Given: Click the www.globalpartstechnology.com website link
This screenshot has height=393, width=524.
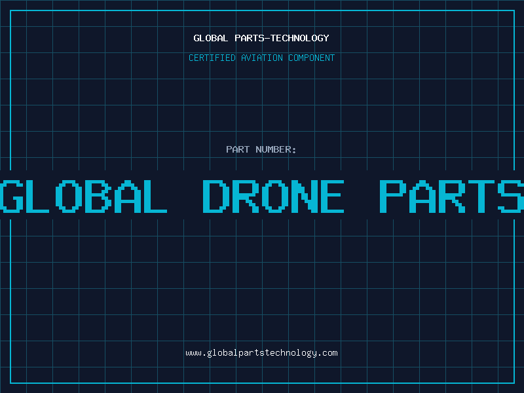Looking at the screenshot, I should tap(261, 353).
